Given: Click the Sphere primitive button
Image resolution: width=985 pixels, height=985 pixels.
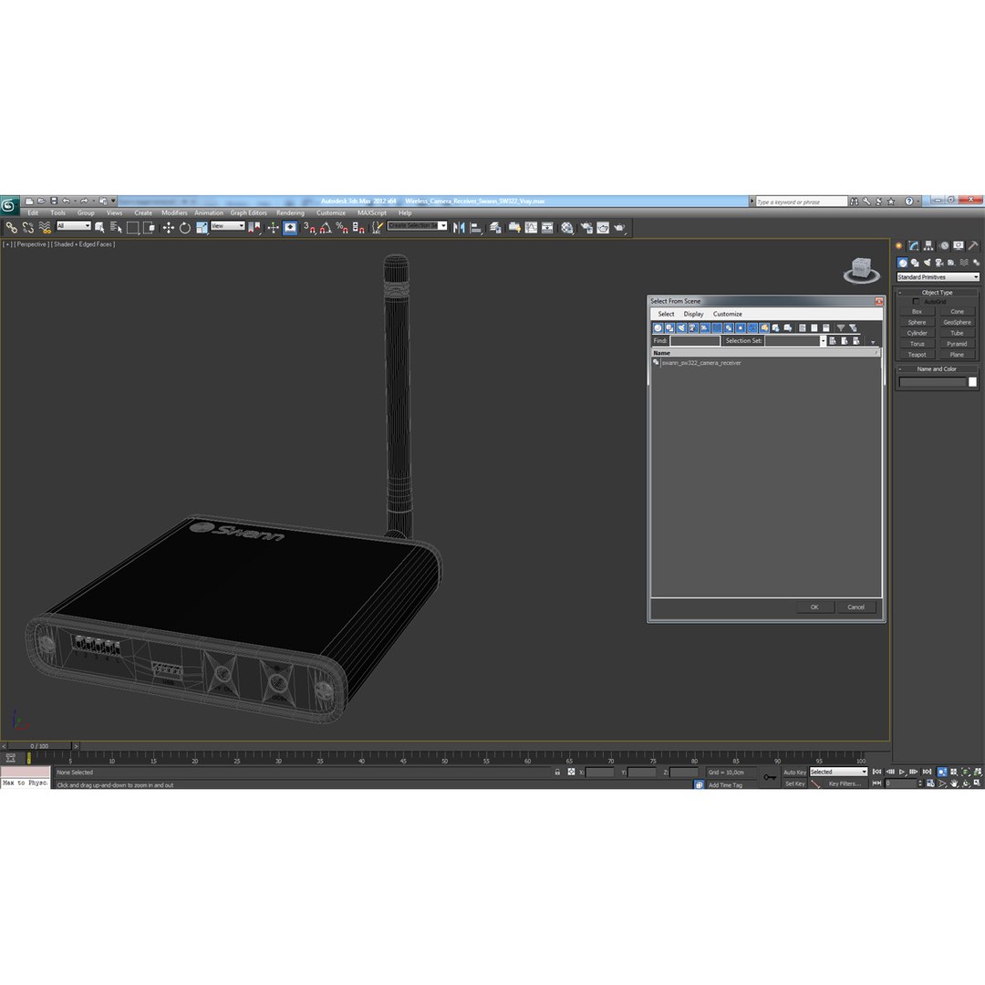Looking at the screenshot, I should (918, 322).
